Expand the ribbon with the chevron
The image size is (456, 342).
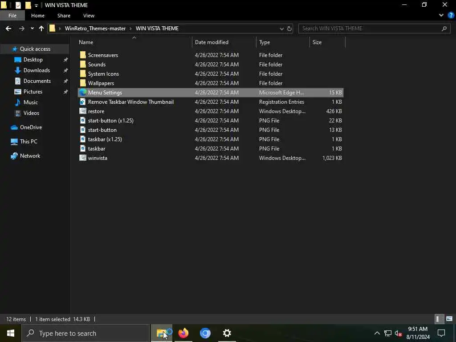441,16
